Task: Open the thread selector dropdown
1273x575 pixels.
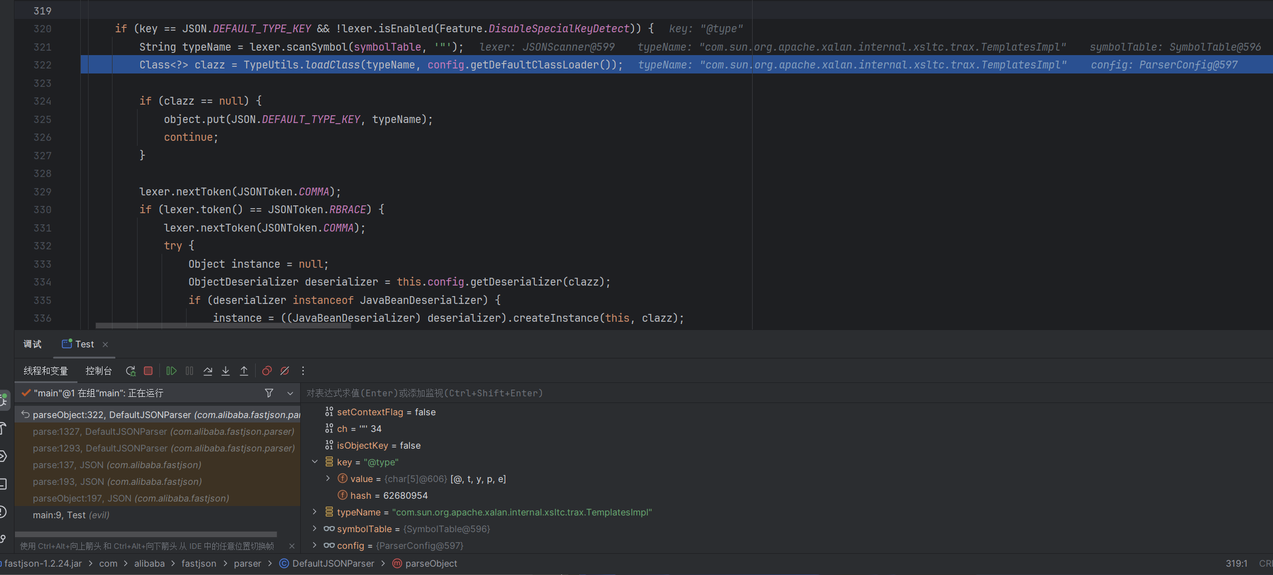Action: 290,393
